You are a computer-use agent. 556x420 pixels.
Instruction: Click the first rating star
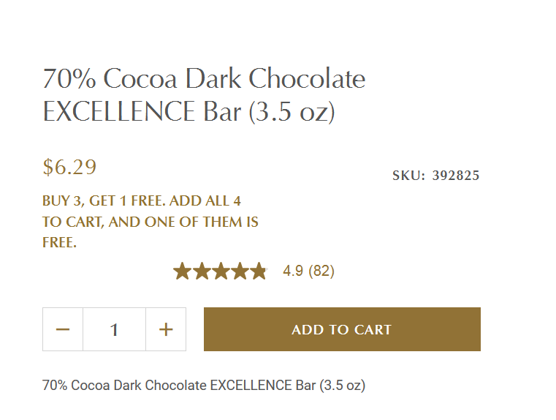pyautogui.click(x=182, y=271)
